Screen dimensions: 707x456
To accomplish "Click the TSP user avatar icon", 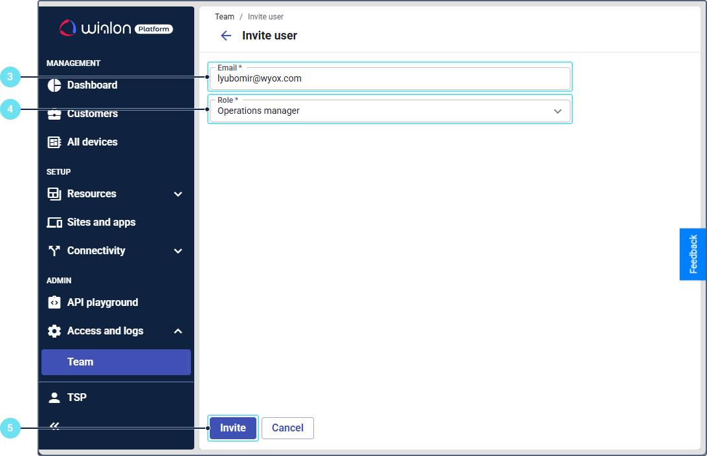I will point(54,397).
